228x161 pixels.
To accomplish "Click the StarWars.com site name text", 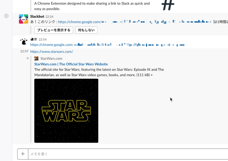I will (51, 58).
